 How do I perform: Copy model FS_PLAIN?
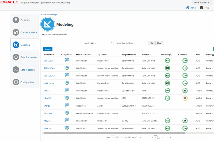67,113
